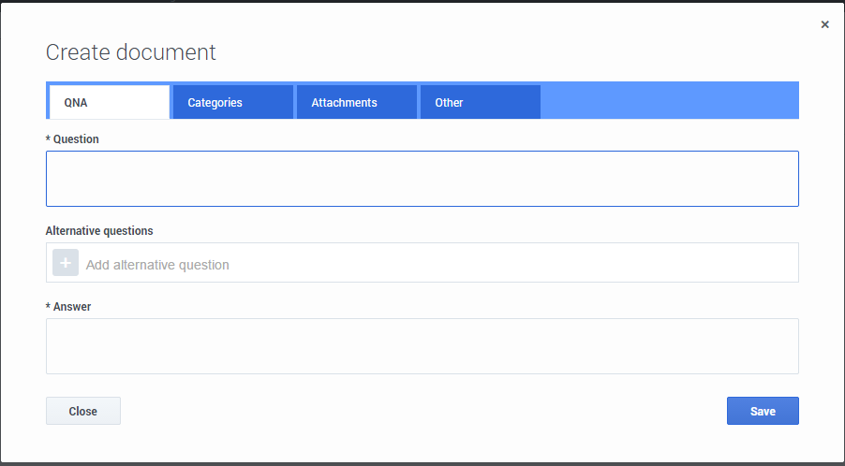Viewport: 845px width, 466px height.
Task: Click the '* Question' field label
Action: pyautogui.click(x=75, y=139)
